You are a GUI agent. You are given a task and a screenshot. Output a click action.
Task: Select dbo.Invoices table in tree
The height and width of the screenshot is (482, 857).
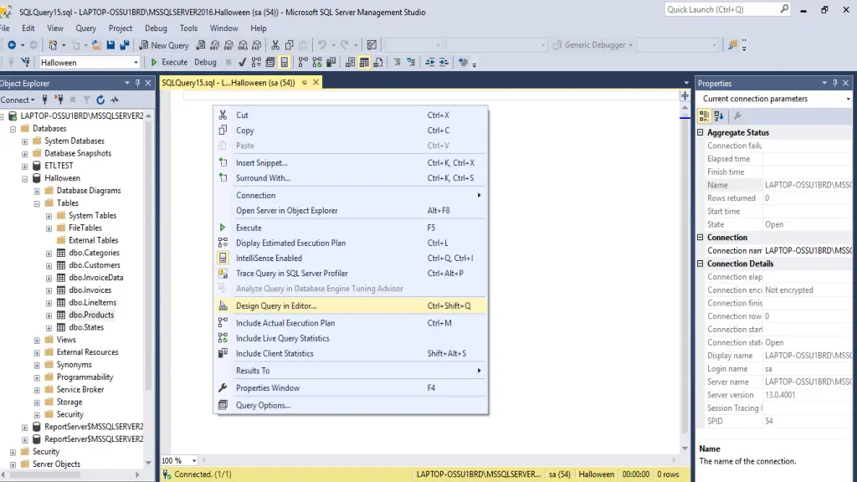[x=90, y=290]
